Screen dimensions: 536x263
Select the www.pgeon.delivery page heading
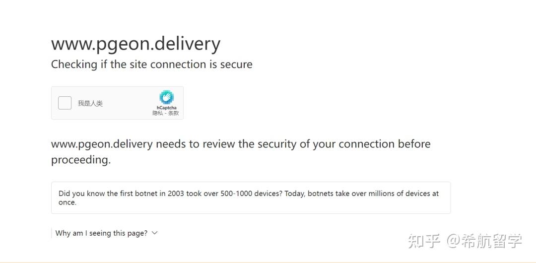pyautogui.click(x=135, y=45)
